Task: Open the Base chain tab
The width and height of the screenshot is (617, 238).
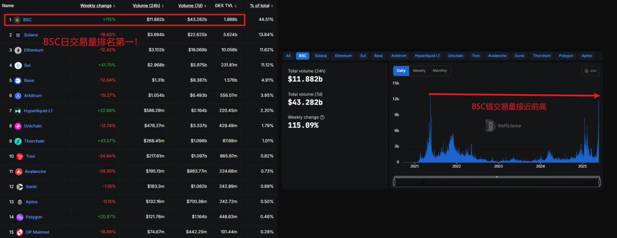Action: point(378,56)
